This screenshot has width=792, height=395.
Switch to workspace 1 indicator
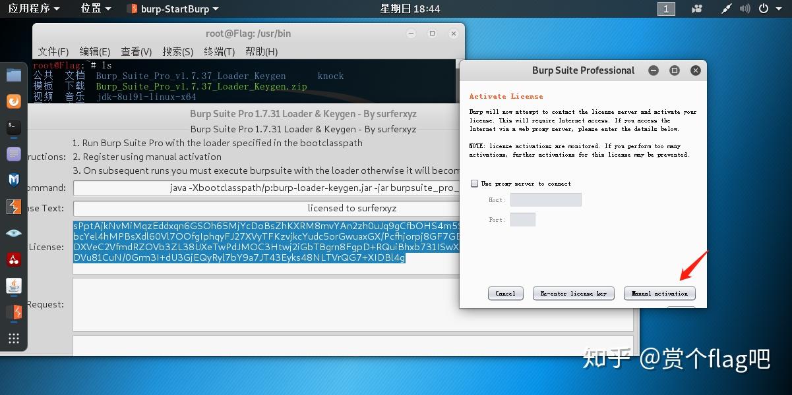point(666,9)
